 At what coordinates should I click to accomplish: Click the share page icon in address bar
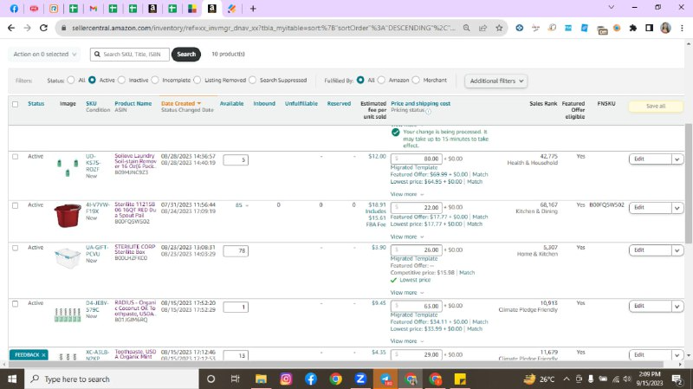483,28
